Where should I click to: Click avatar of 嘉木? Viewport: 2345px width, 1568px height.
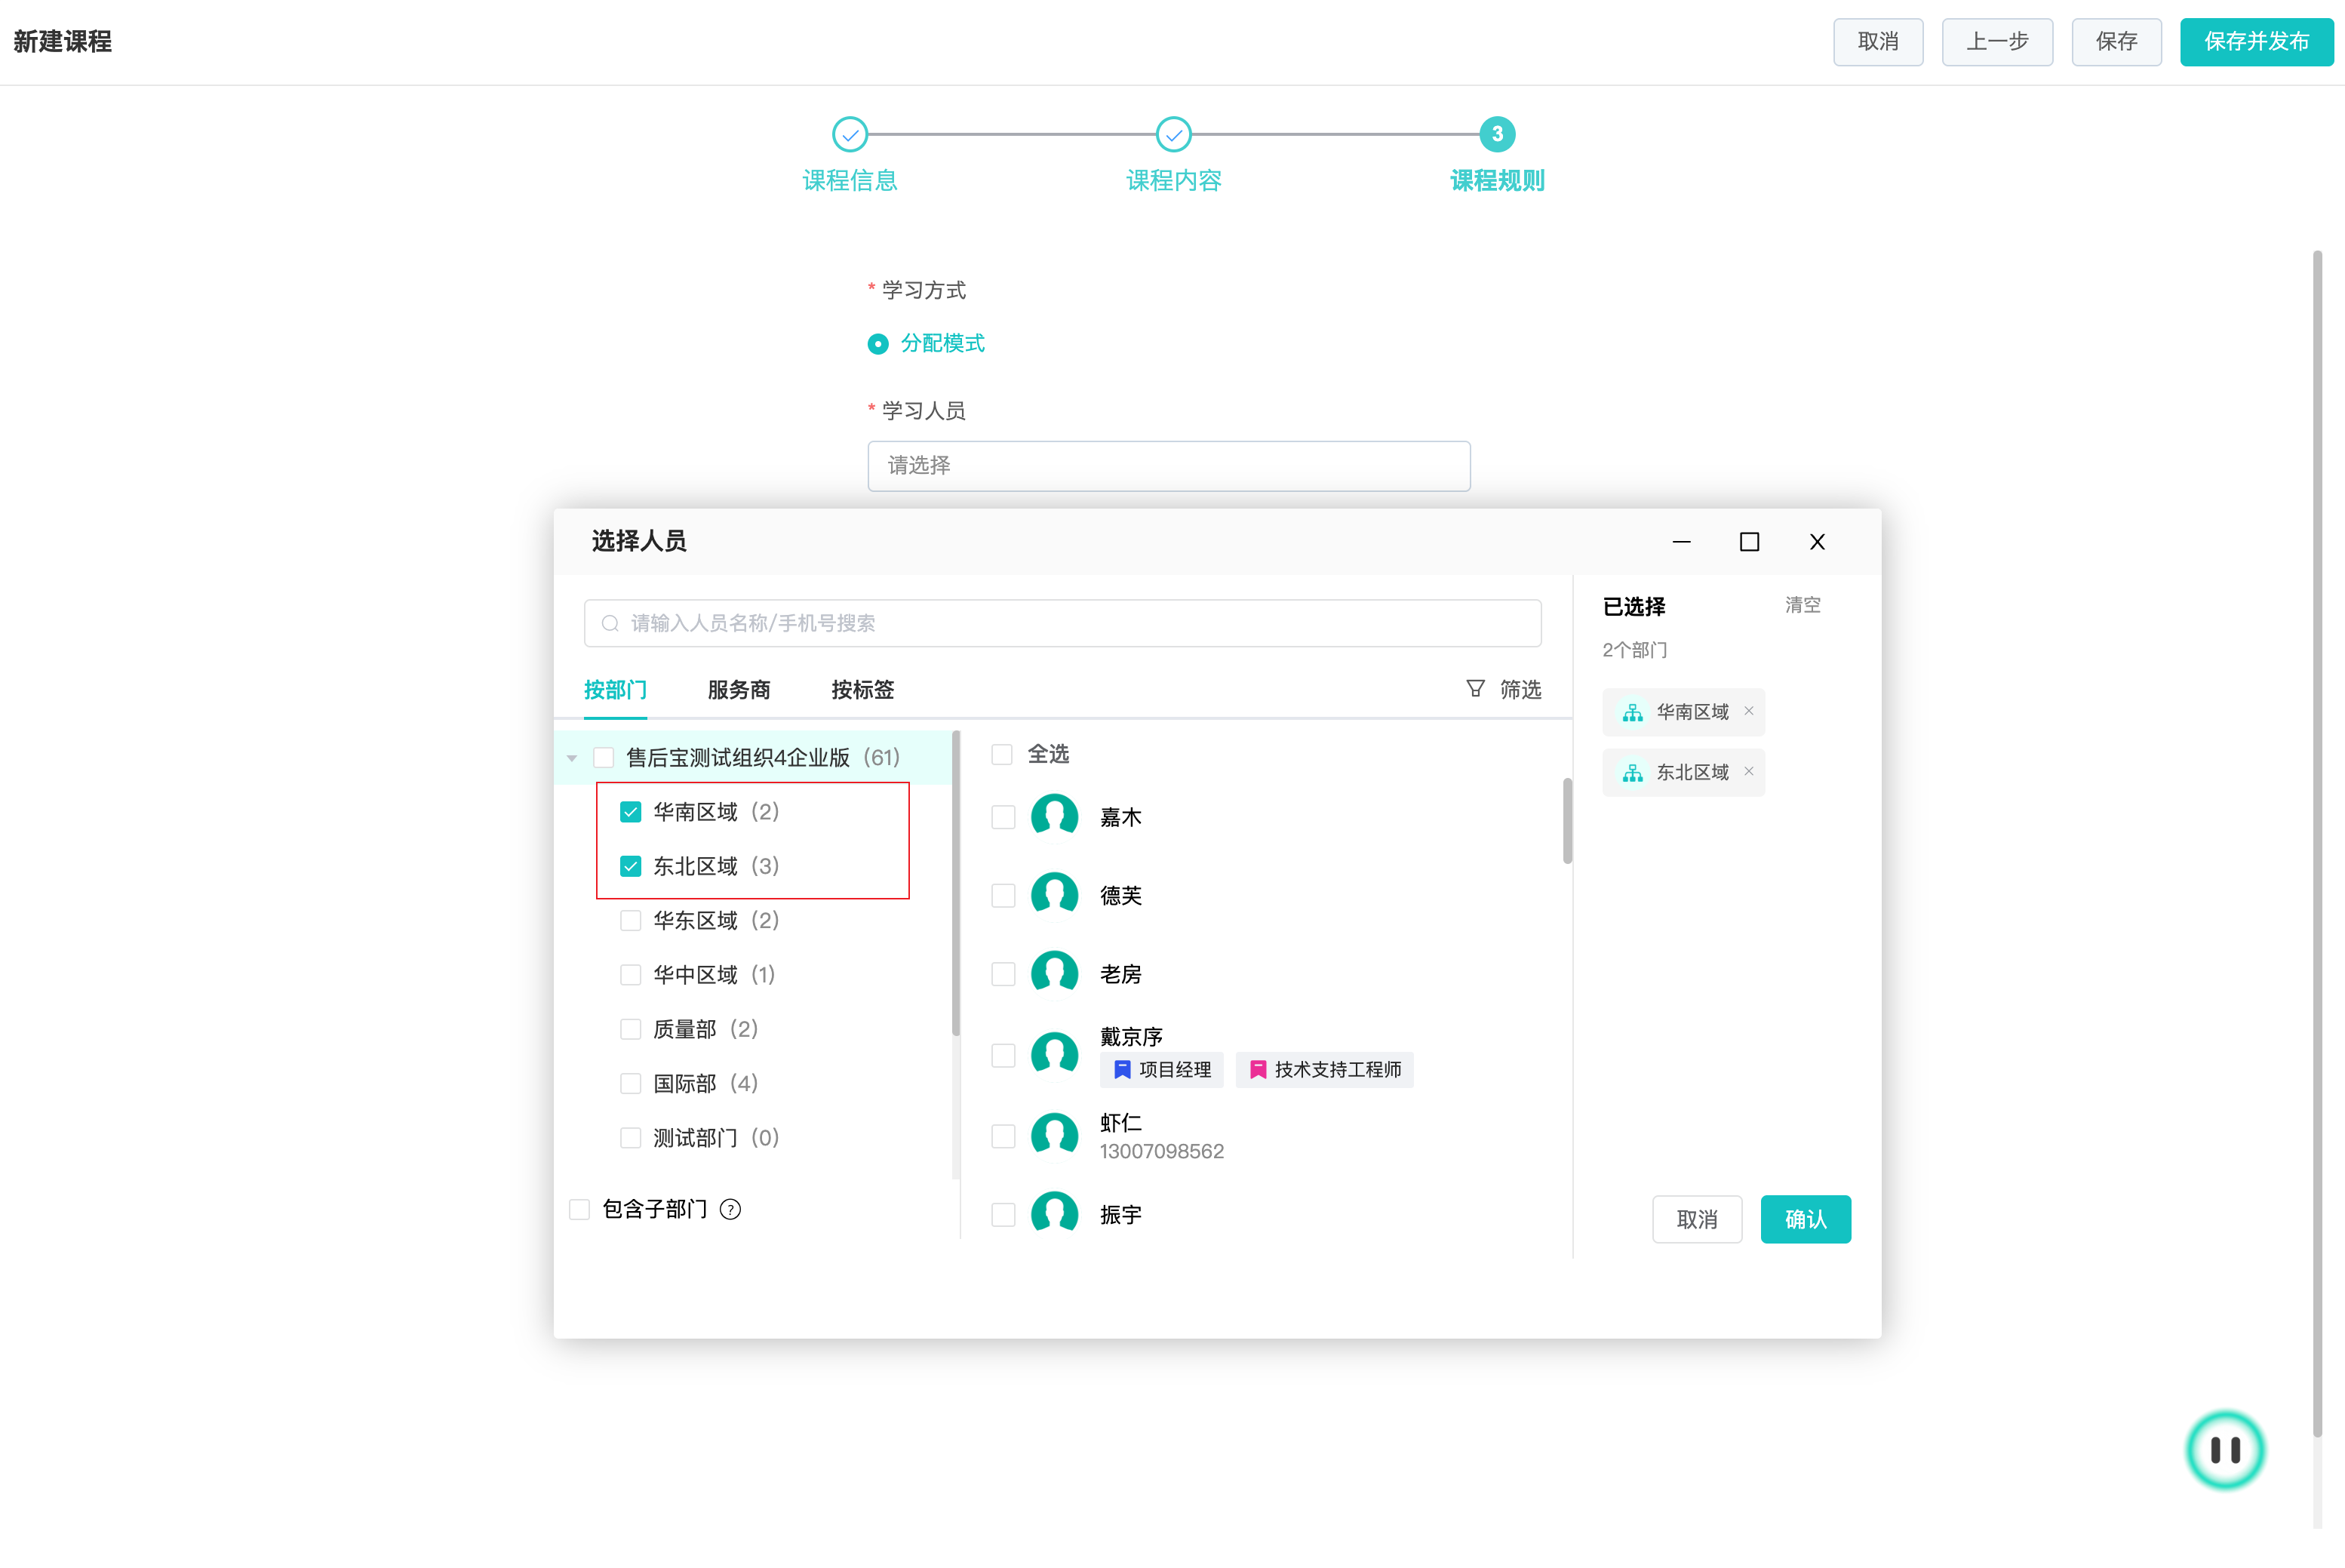(x=1054, y=817)
